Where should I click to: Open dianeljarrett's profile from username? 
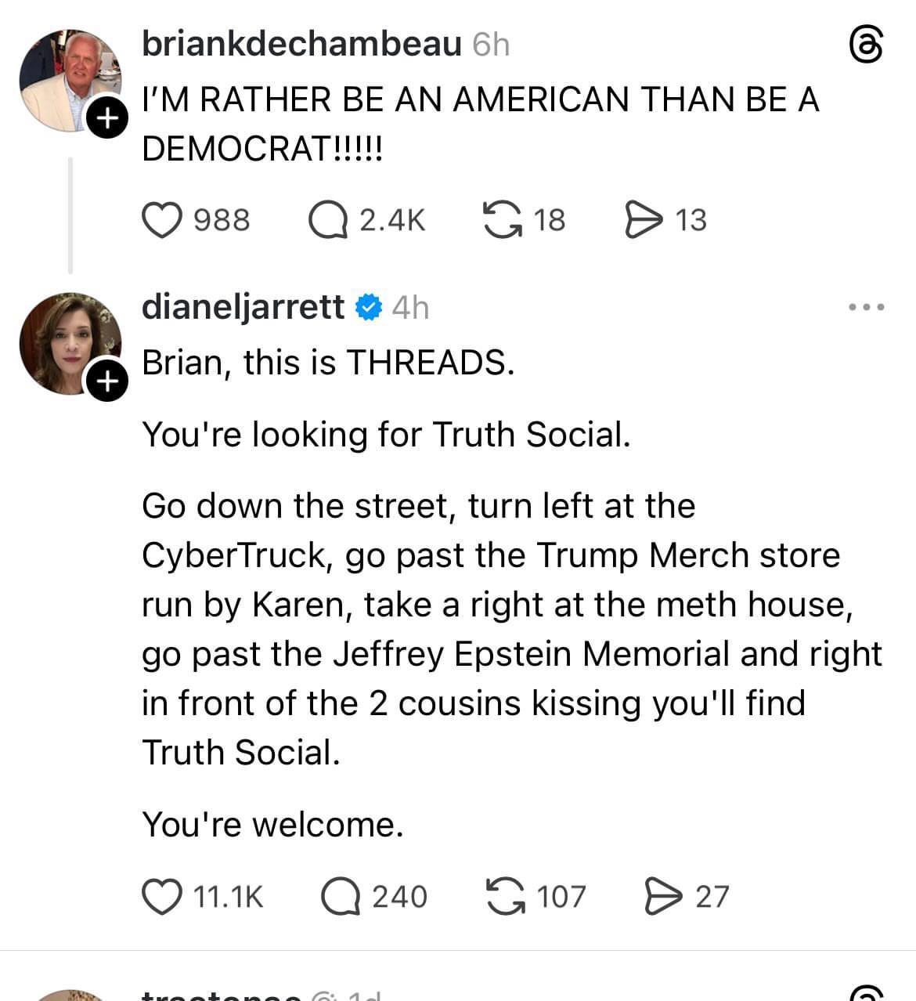coord(243,306)
